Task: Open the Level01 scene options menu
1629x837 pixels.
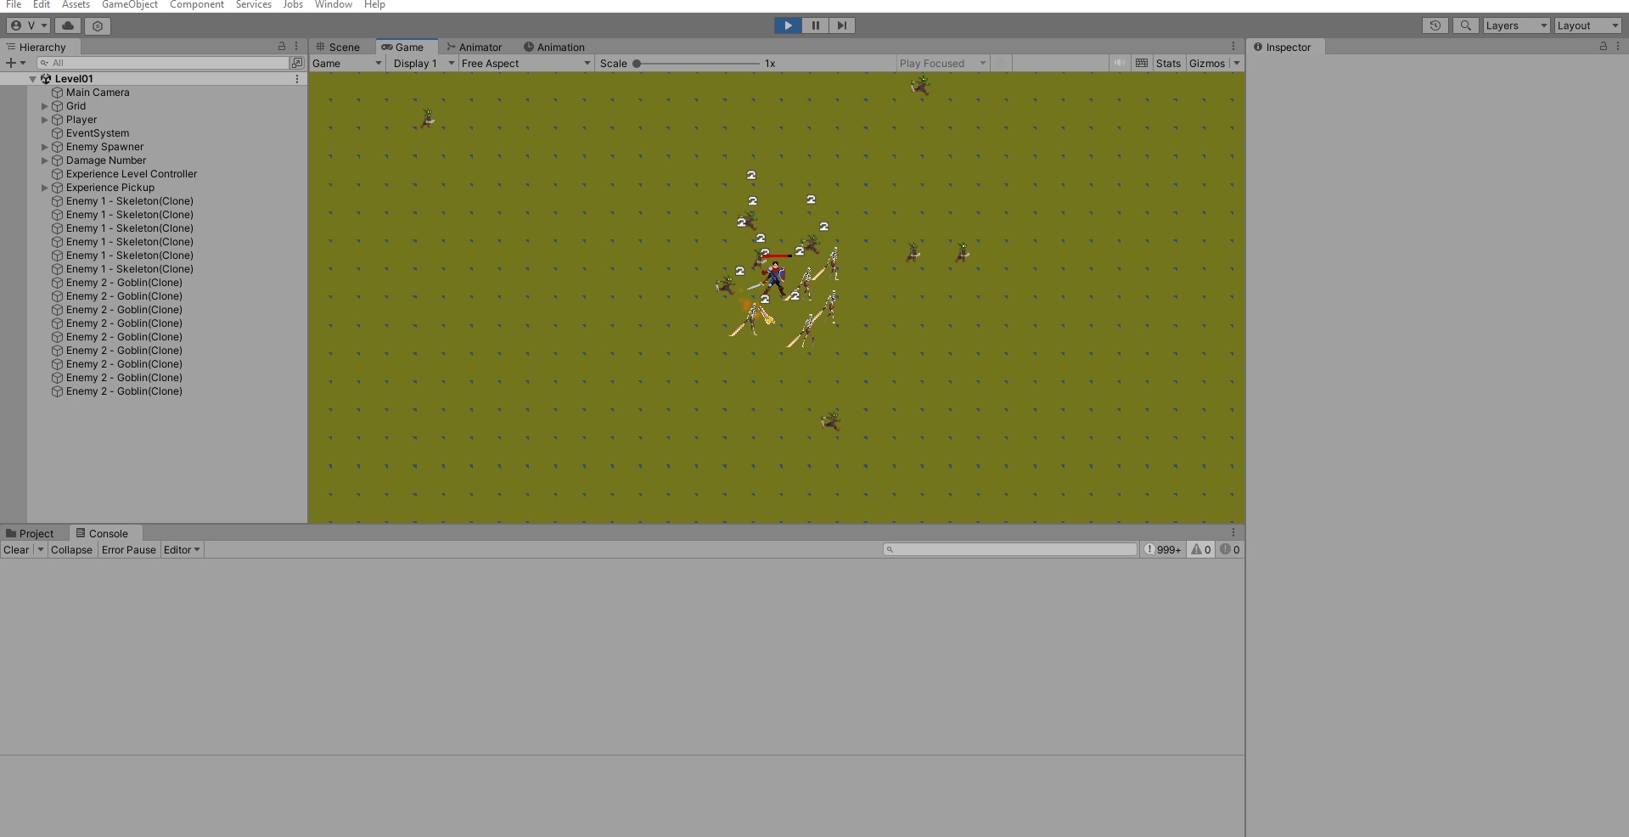Action: click(x=297, y=79)
